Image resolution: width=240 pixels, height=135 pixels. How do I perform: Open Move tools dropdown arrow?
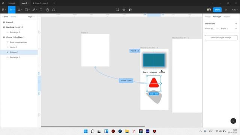tap(14, 10)
